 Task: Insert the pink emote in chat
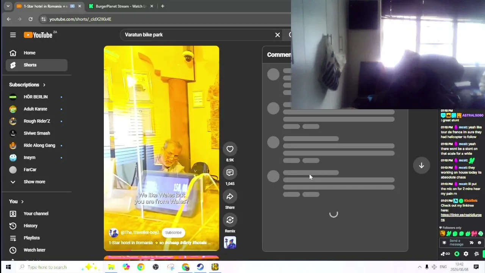[474, 234]
